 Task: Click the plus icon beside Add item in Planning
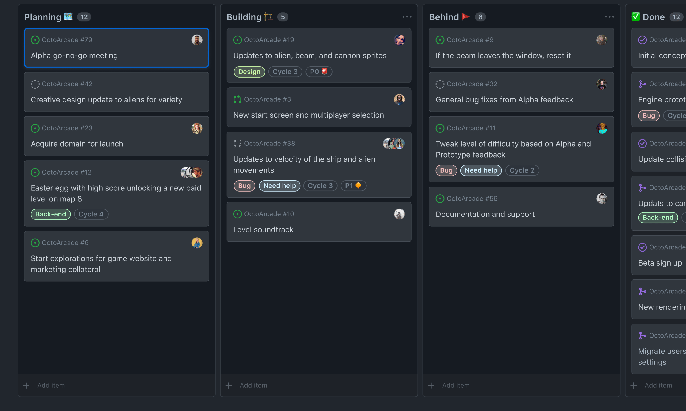coord(26,385)
